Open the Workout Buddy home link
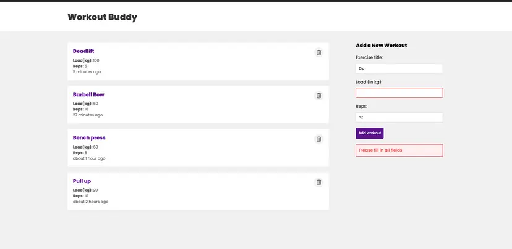 (102, 17)
